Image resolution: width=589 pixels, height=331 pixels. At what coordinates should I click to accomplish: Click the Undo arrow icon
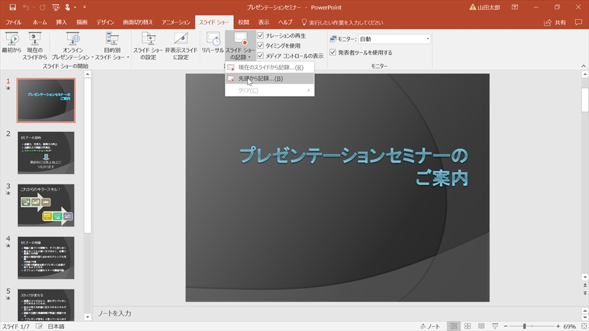click(x=26, y=7)
